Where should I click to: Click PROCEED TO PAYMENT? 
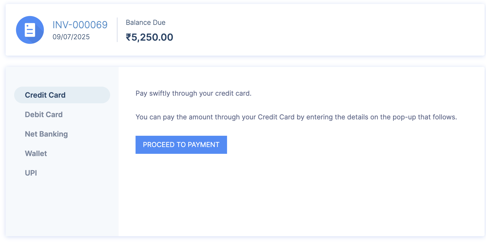click(181, 145)
